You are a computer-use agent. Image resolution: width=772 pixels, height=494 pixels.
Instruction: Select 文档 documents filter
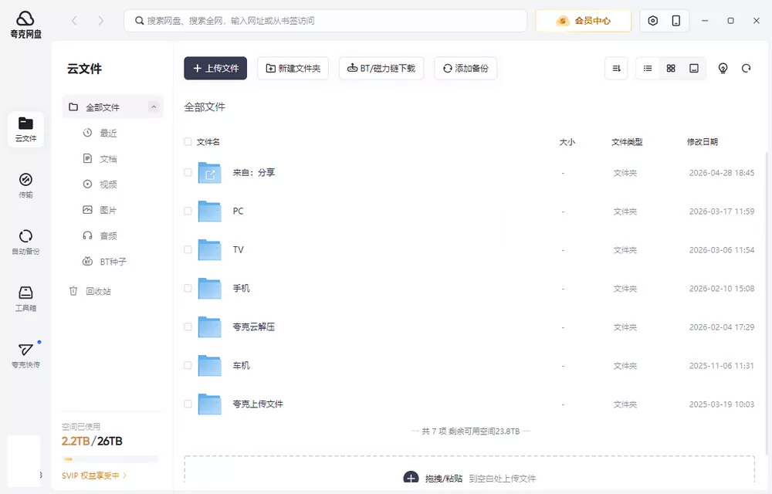(x=100, y=158)
